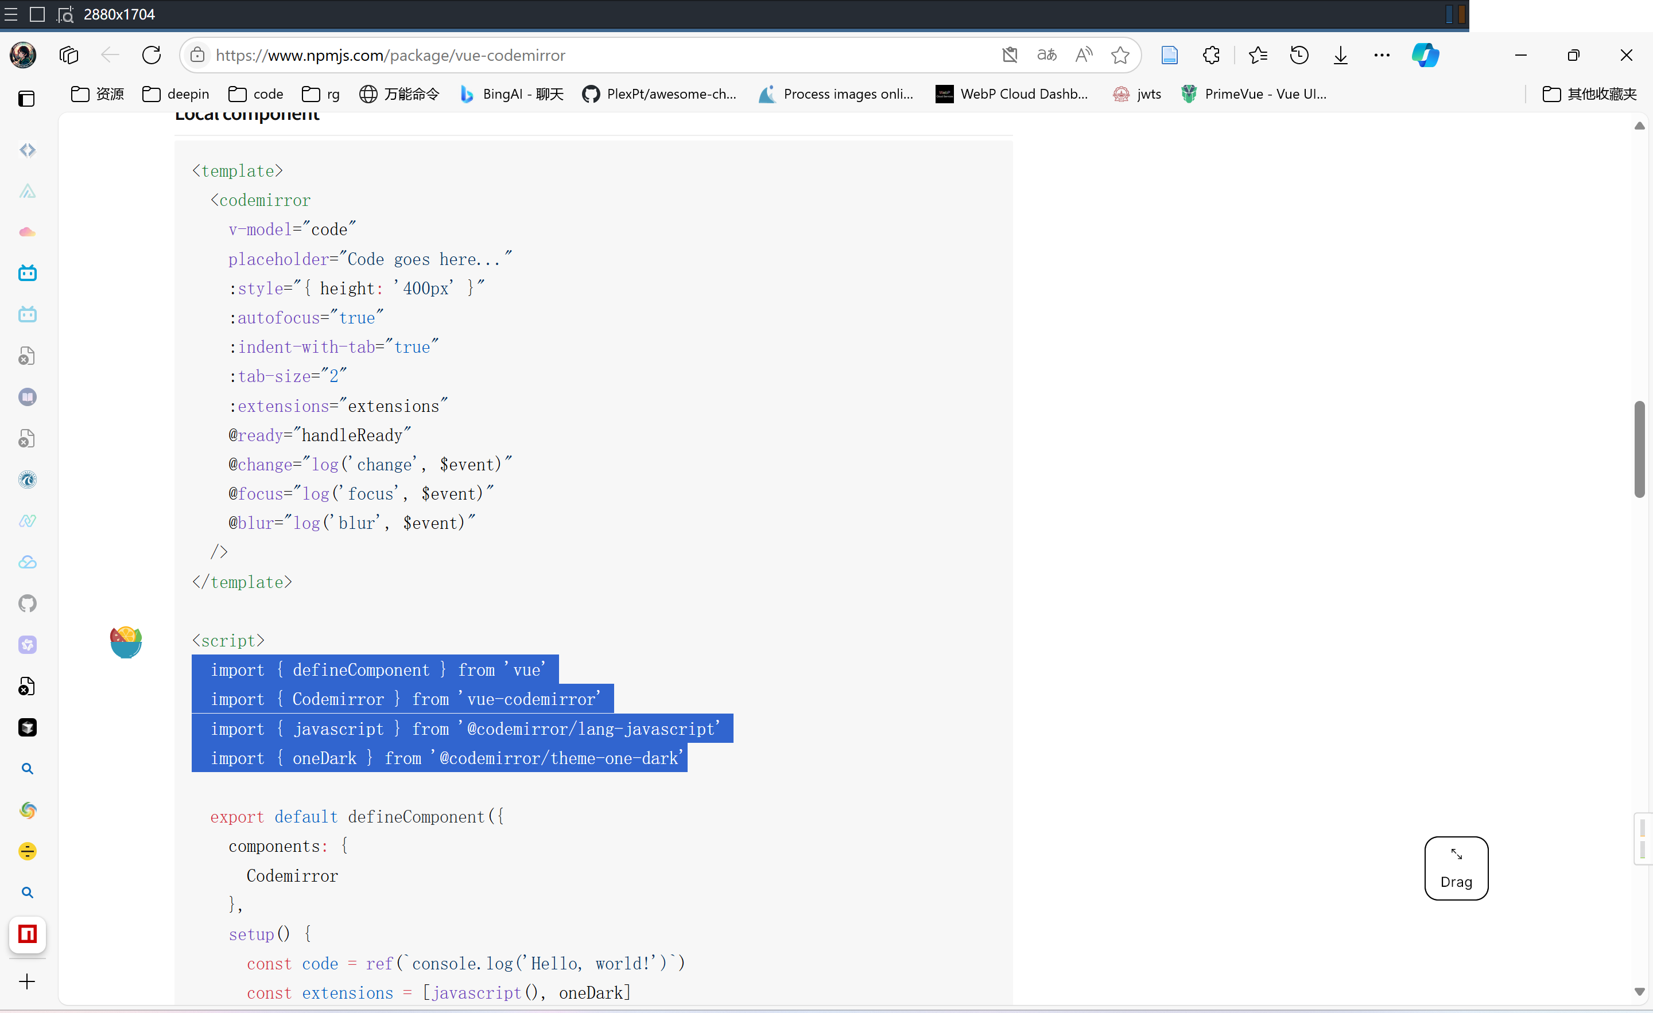The image size is (1653, 1013).
Task: Switch to the GitHub vertical tab
Action: 28,603
